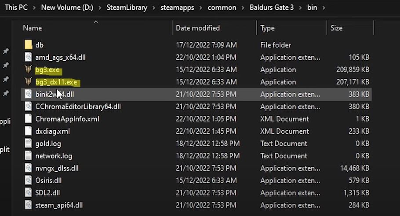Sort by Type column header
This screenshot has height=216, width=400.
(x=267, y=28)
